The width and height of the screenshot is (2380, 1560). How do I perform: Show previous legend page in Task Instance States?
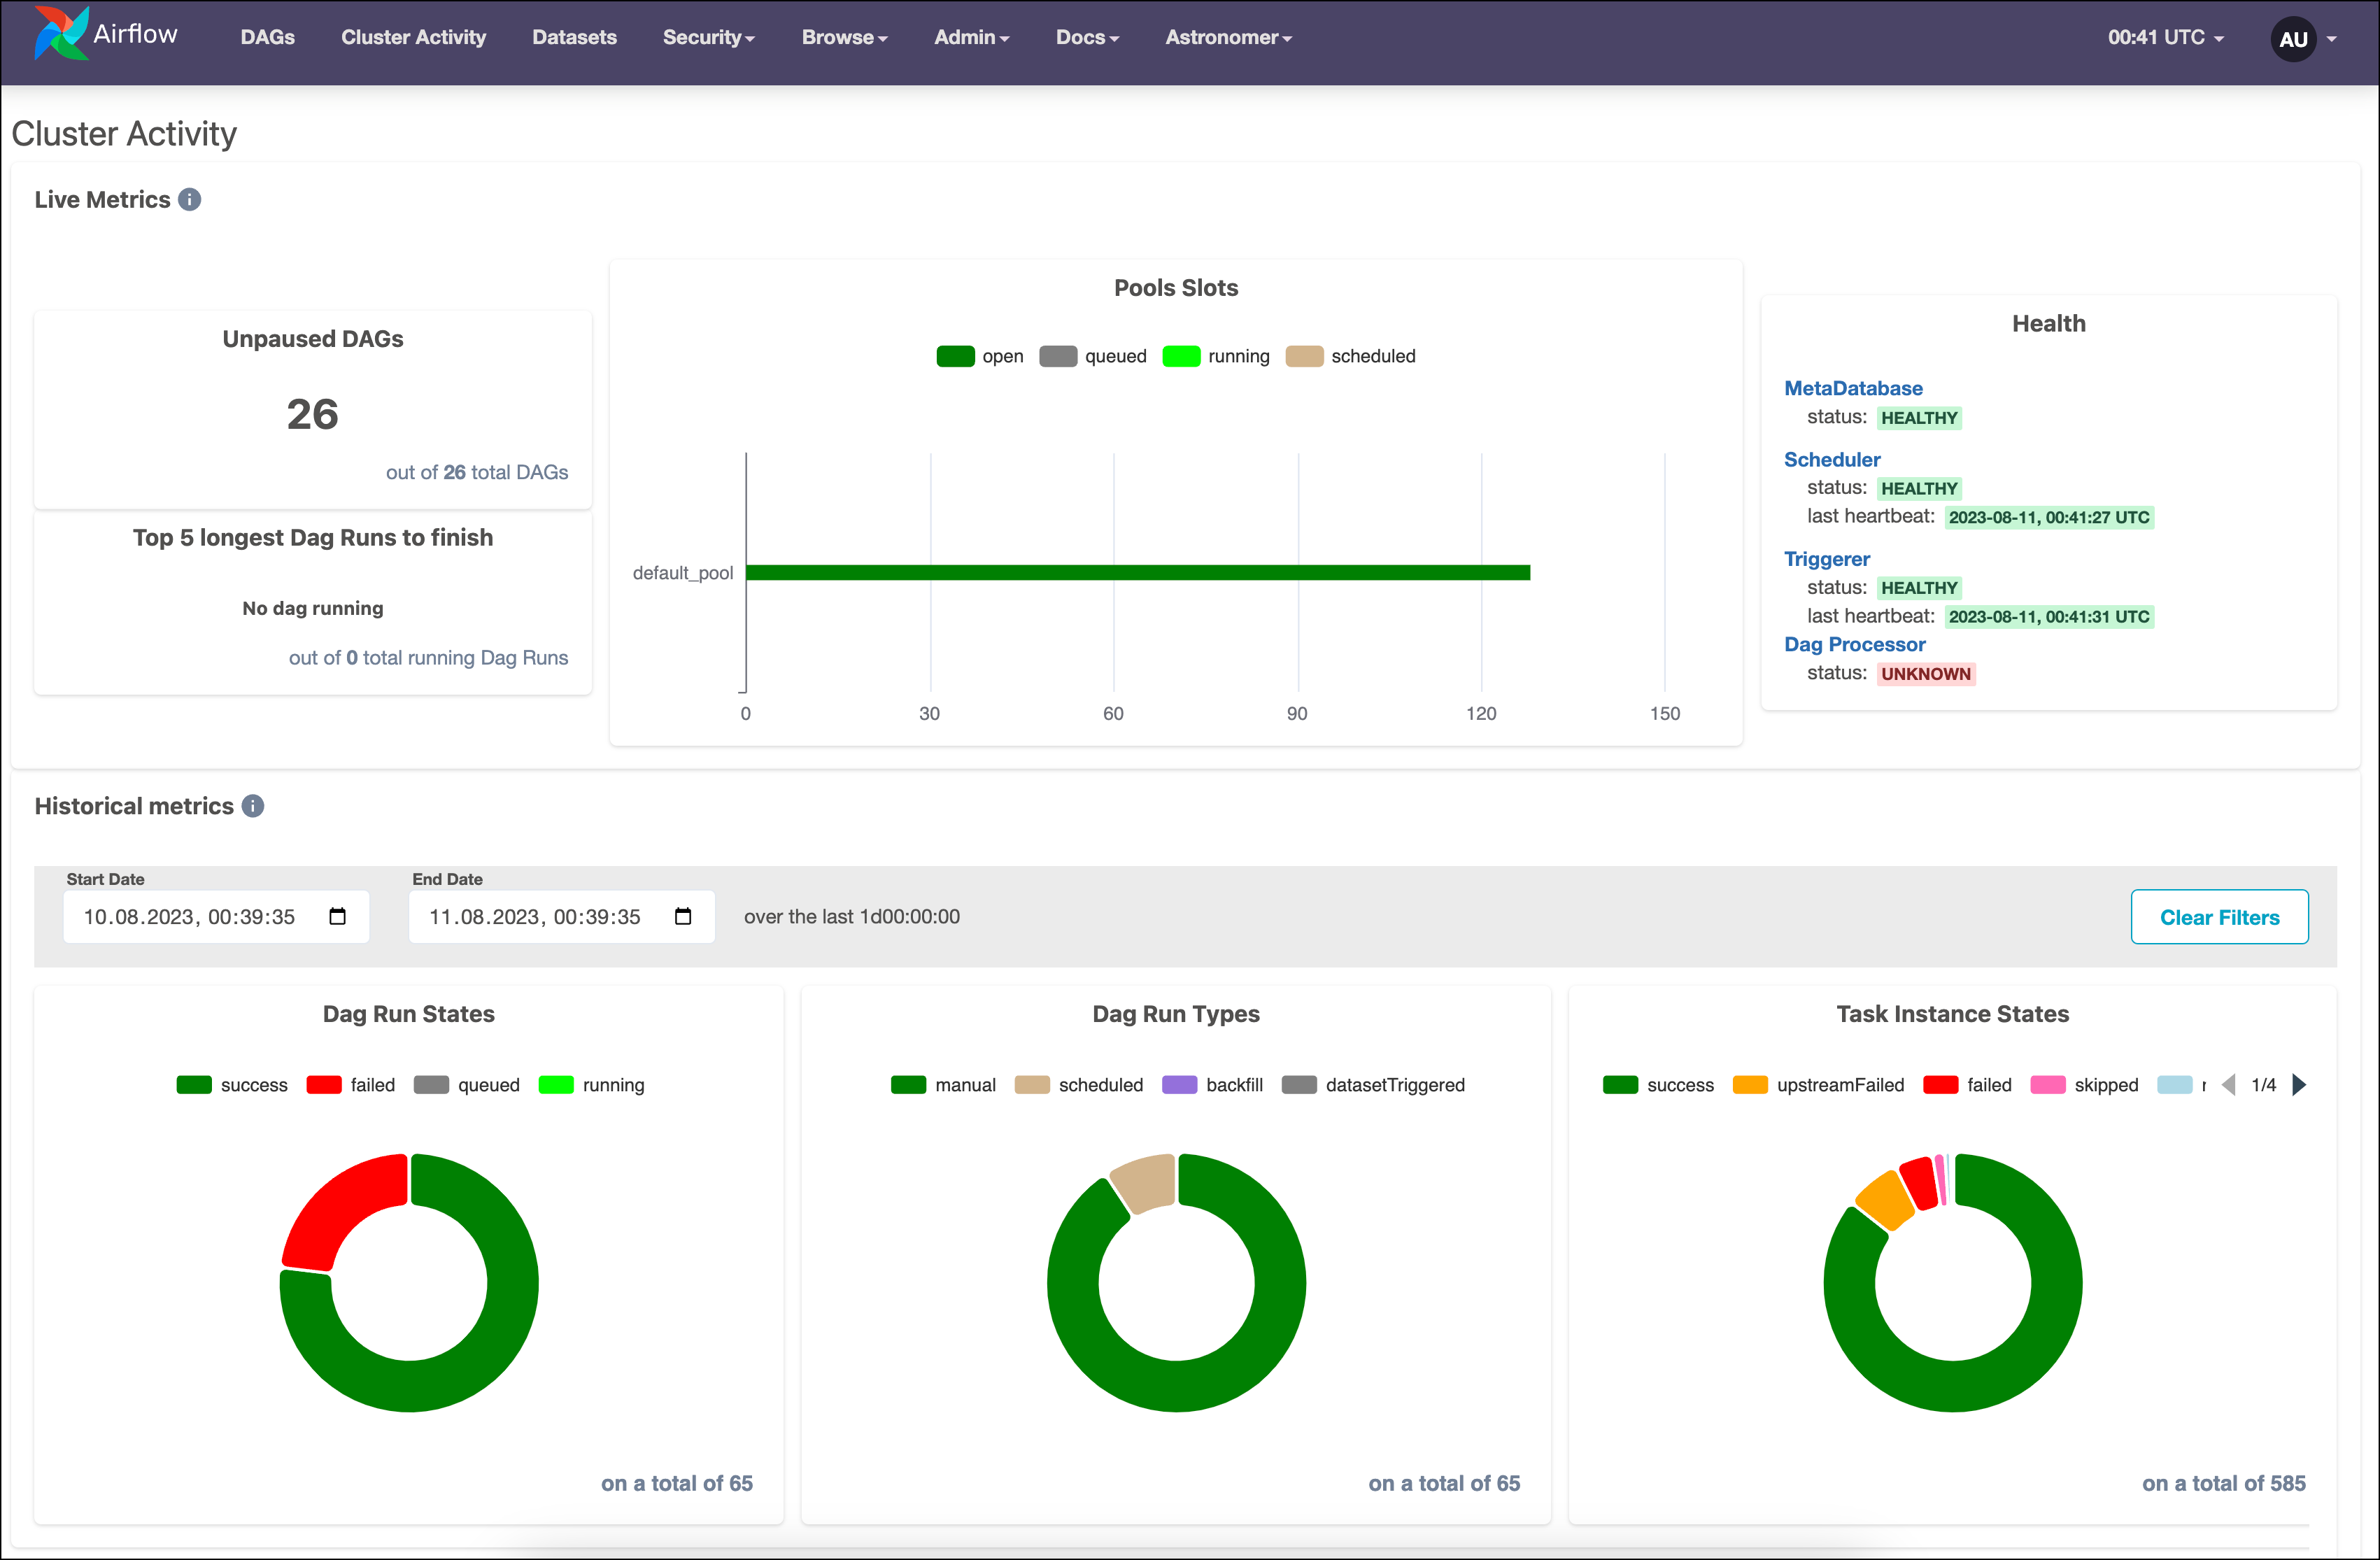tap(2228, 1084)
